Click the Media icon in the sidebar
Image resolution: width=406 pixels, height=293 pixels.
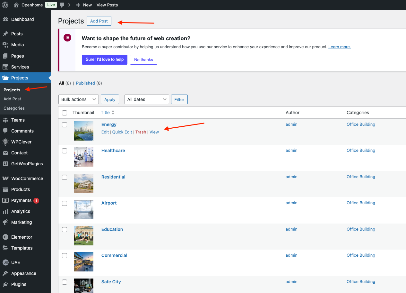5,45
